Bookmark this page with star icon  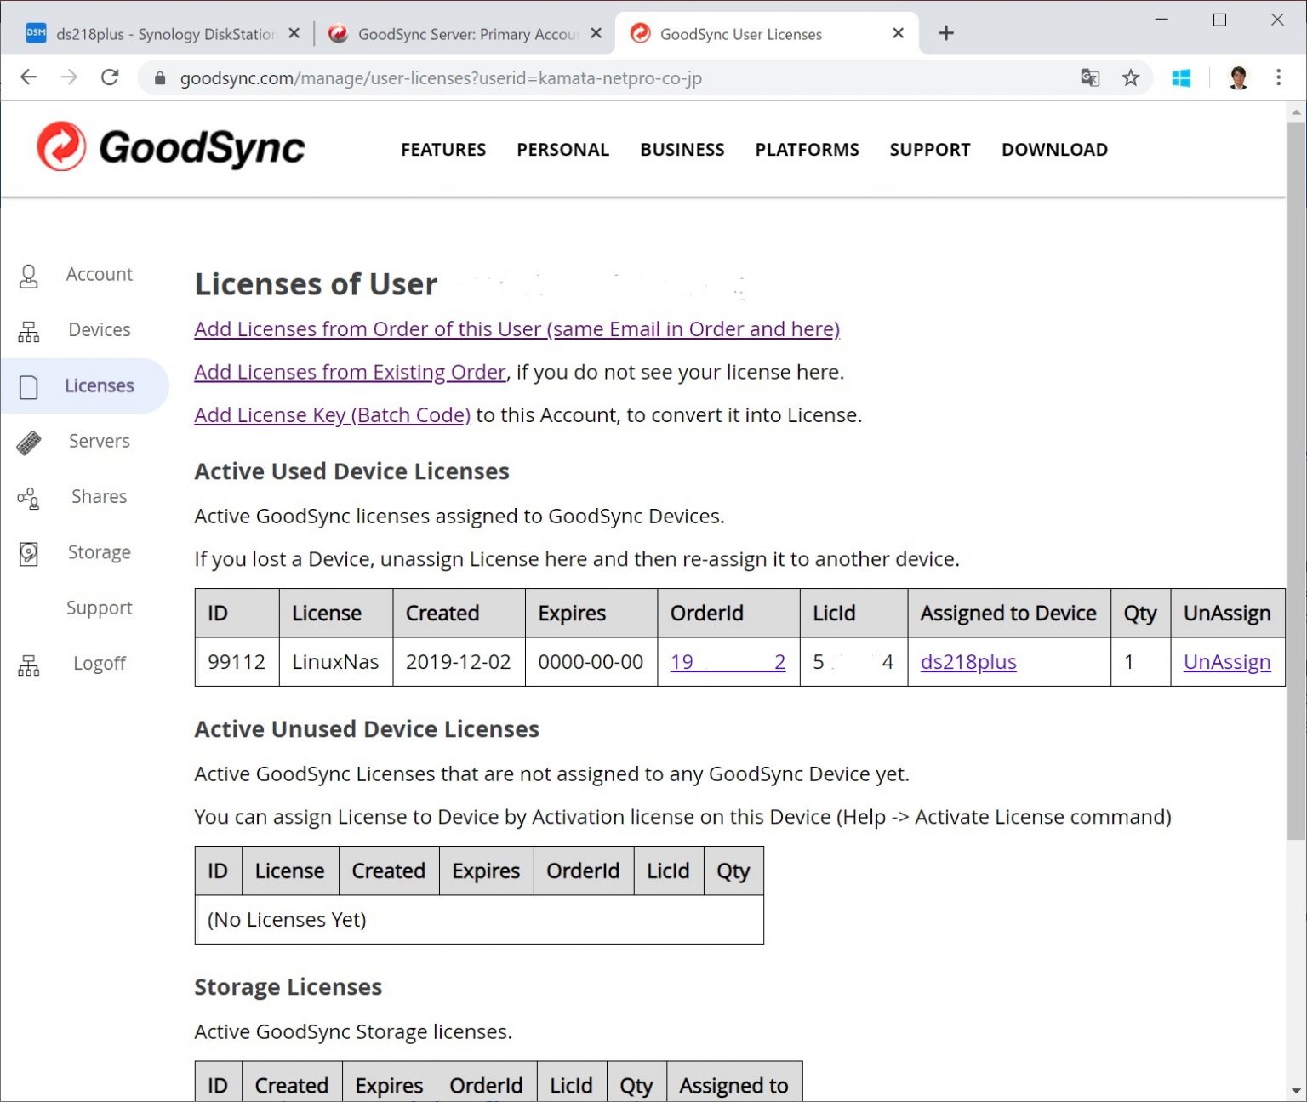tap(1130, 78)
